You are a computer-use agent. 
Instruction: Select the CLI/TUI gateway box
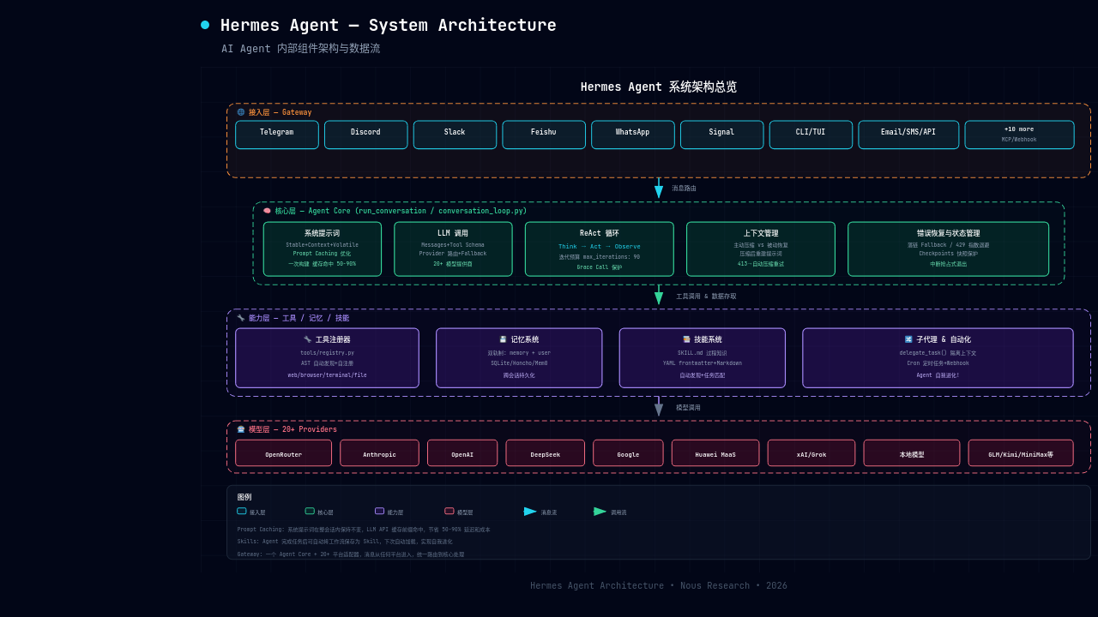pyautogui.click(x=811, y=135)
